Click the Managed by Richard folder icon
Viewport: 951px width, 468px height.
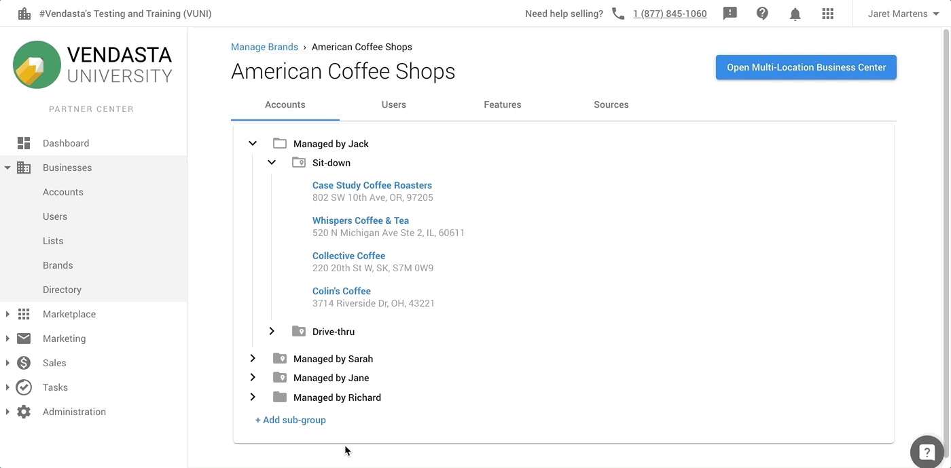[x=280, y=397]
